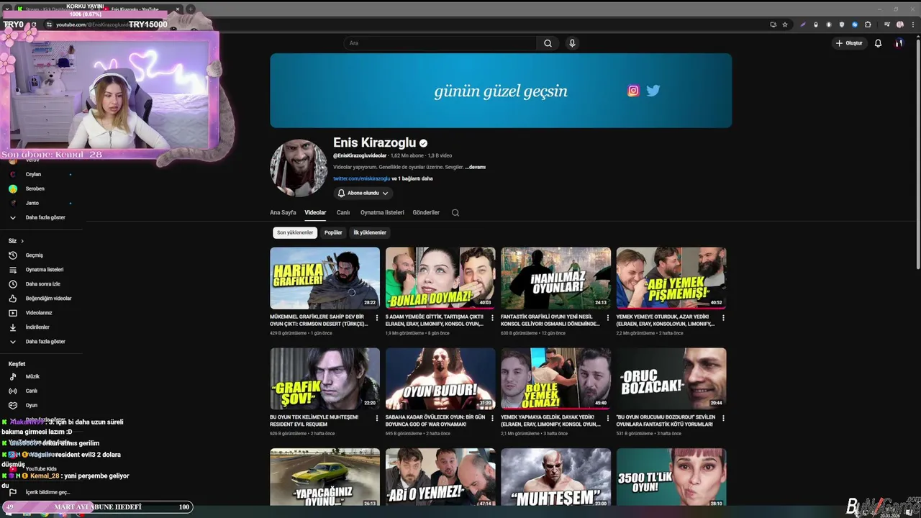The width and height of the screenshot is (921, 518).
Task: Open the ABİ YEMEK PİŞMEMİŞ video thumbnail
Action: (x=671, y=278)
